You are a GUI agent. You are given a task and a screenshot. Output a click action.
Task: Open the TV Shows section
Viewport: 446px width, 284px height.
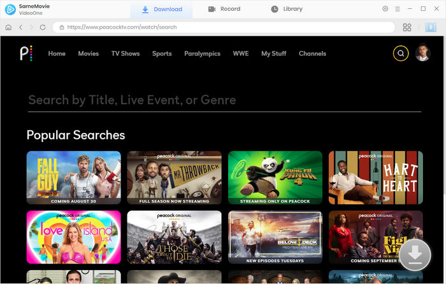point(126,53)
